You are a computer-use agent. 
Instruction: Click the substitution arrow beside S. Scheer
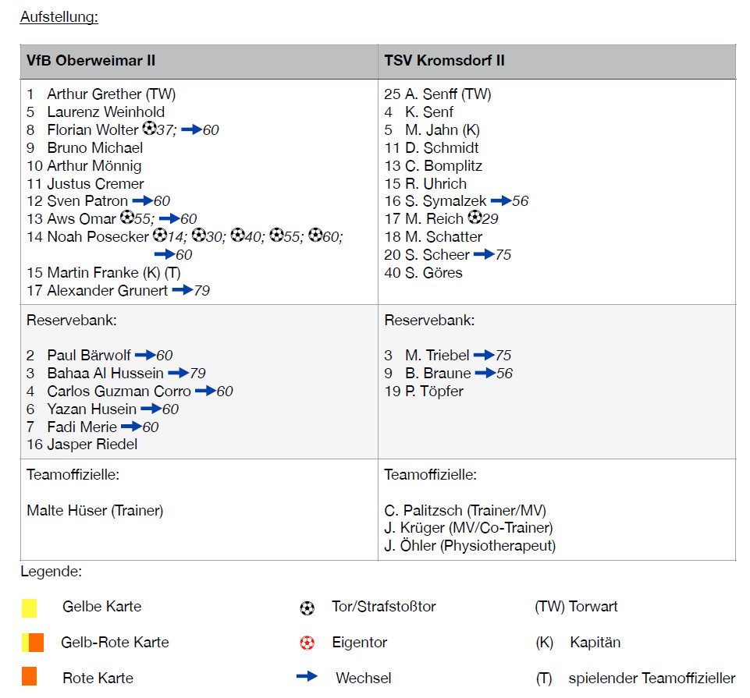pos(484,254)
